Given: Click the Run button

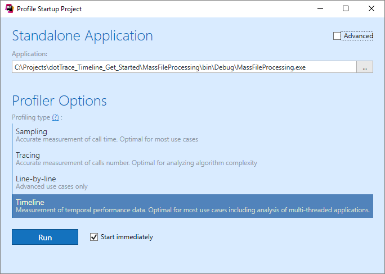Looking at the screenshot, I should pos(45,237).
